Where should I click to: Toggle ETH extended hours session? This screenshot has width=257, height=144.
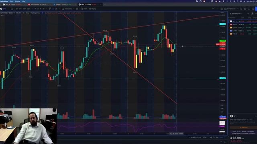(x=205, y=138)
